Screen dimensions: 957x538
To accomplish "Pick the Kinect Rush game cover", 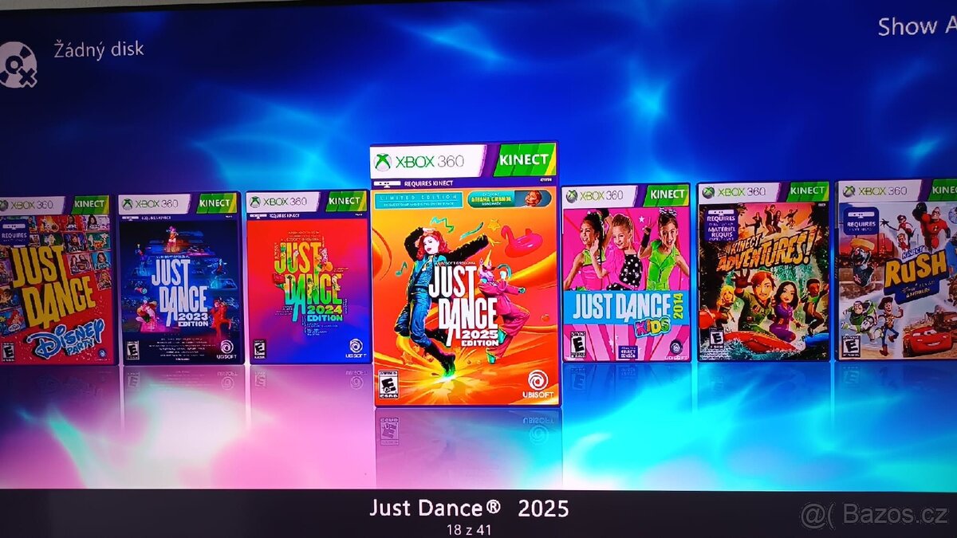I will pyautogui.click(x=896, y=270).
